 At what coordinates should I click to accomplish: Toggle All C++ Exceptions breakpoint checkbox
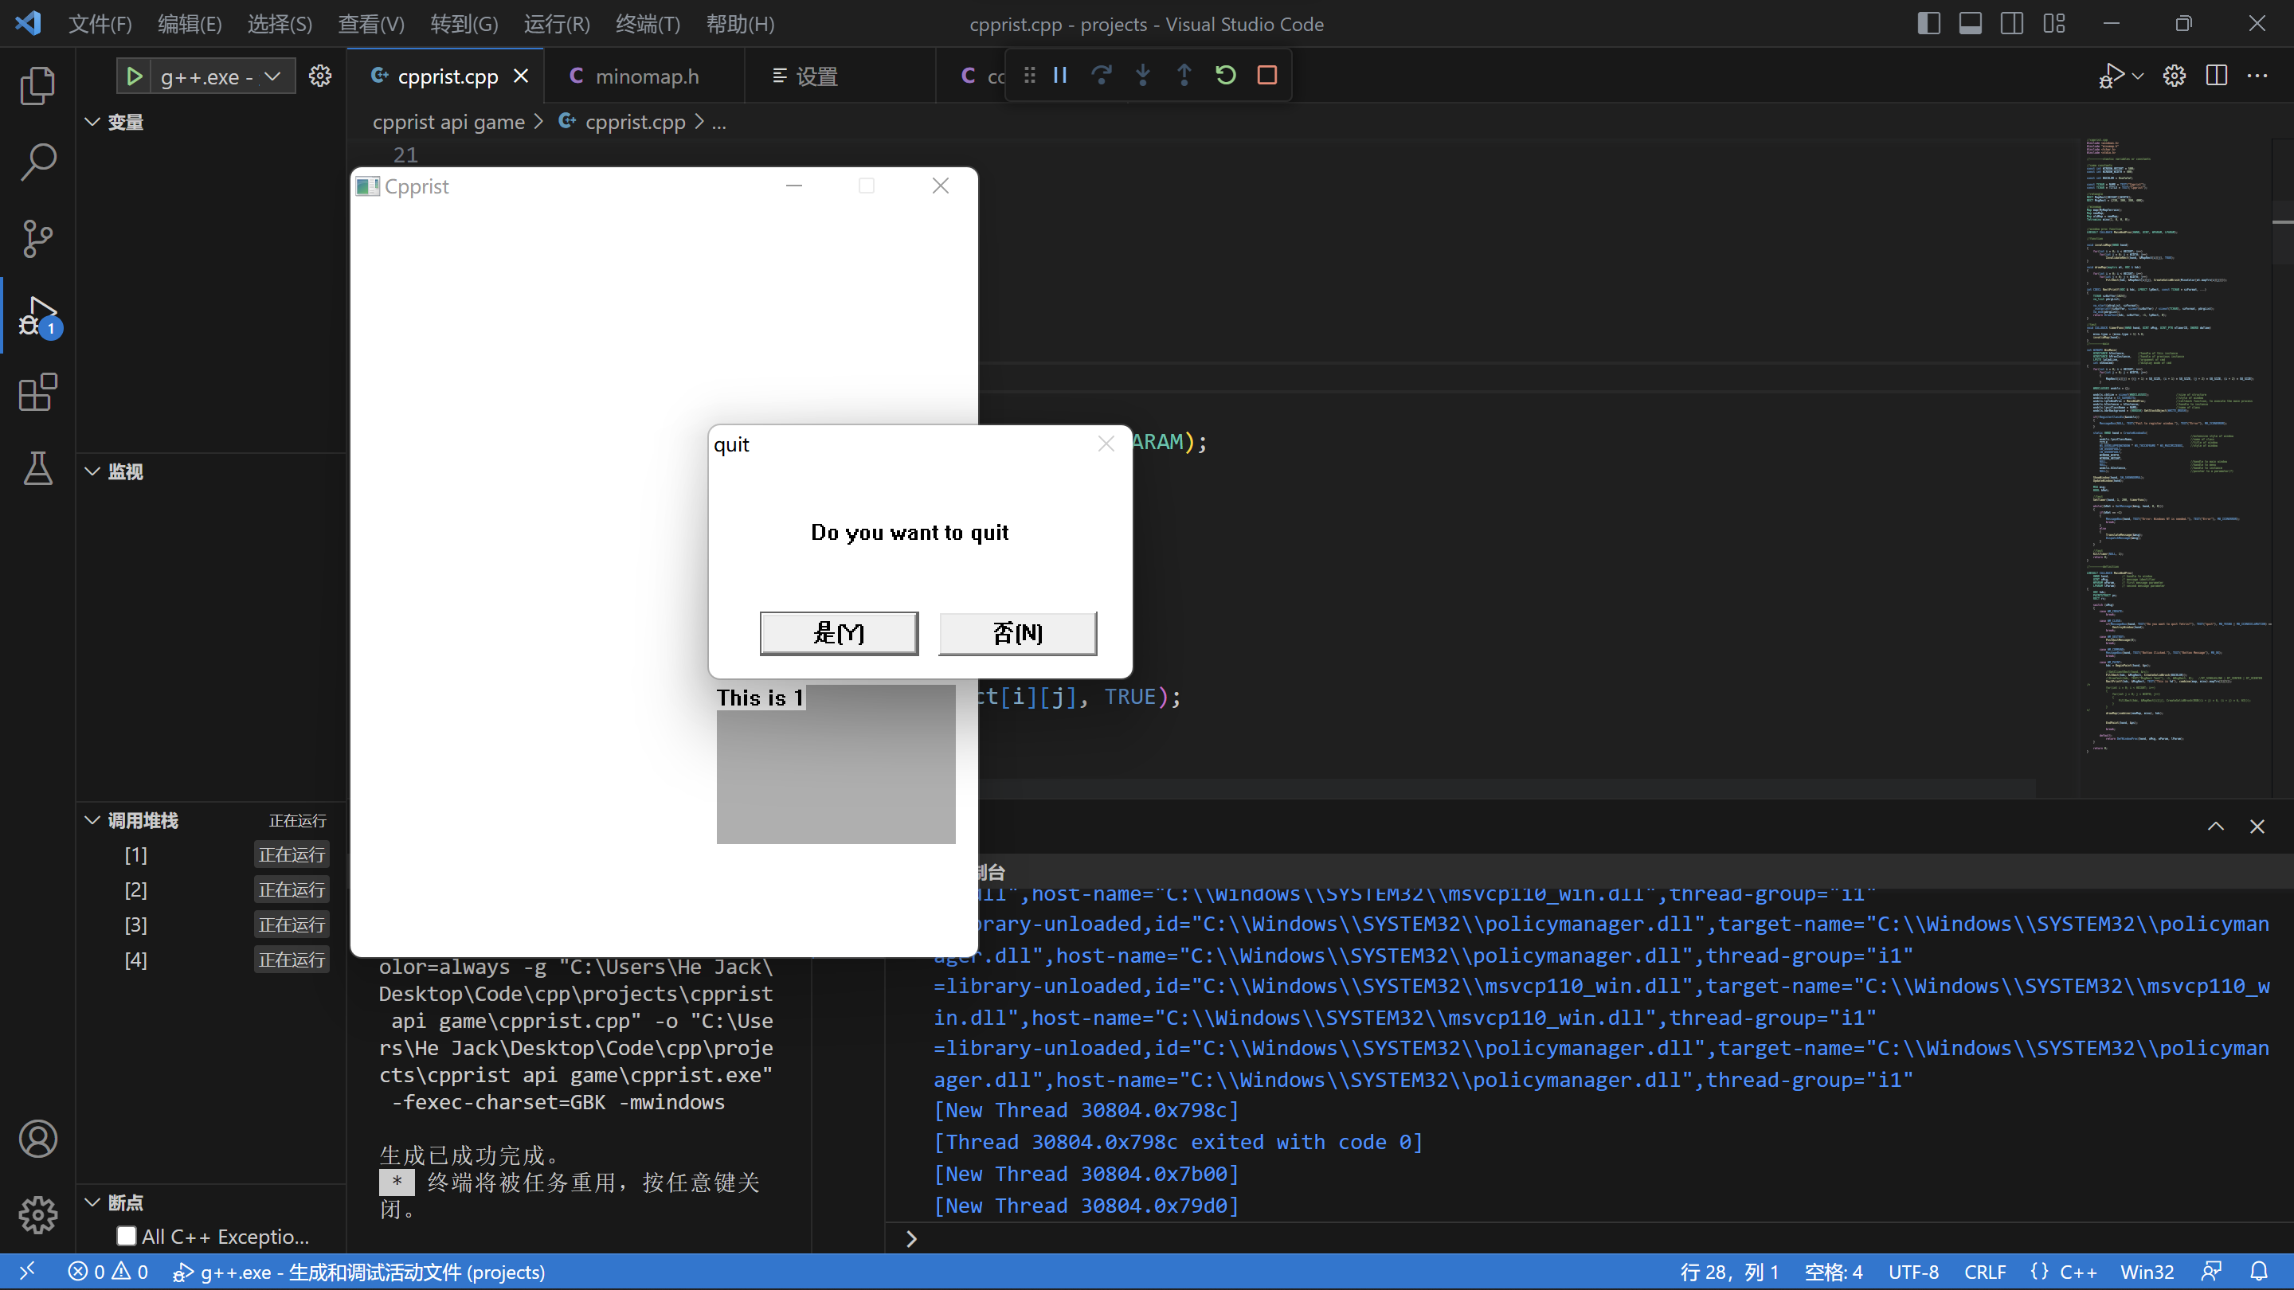126,1236
